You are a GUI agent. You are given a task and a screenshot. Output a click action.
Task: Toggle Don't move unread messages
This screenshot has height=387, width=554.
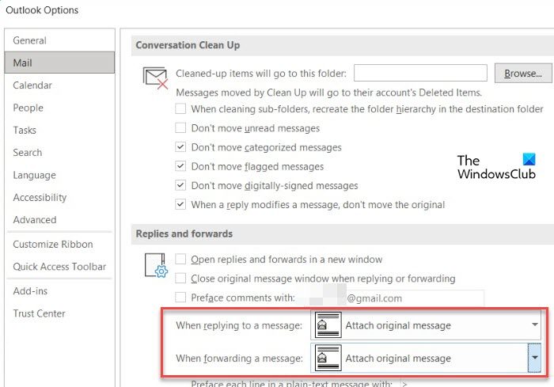point(180,127)
